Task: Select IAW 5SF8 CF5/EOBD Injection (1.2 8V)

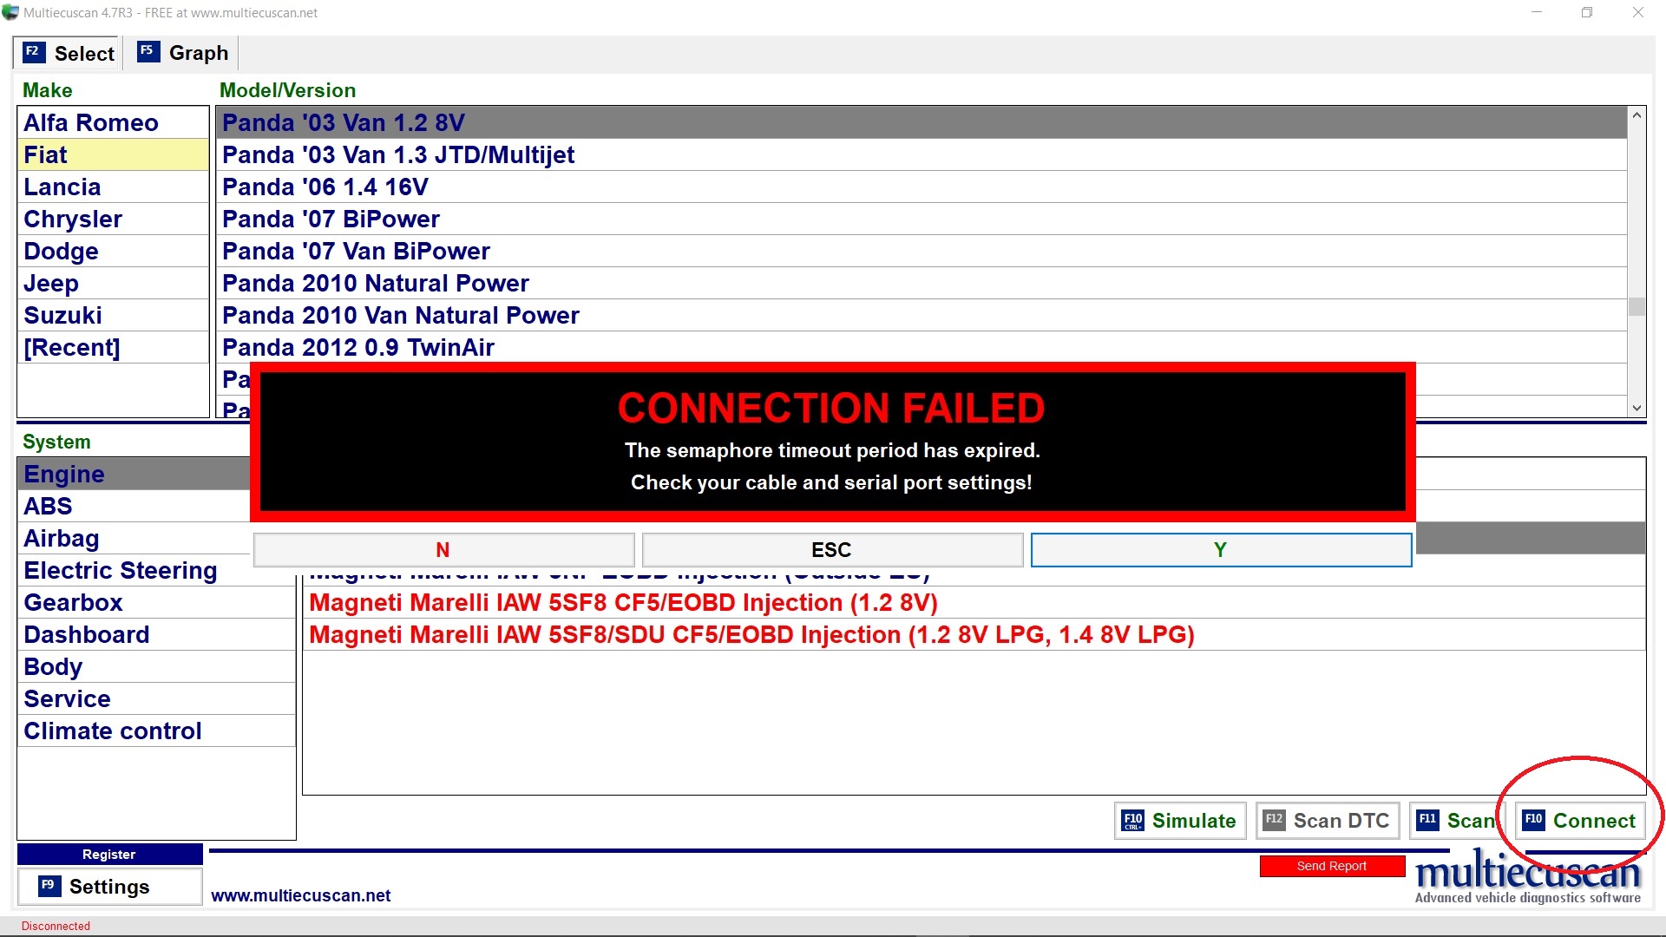Action: 974,602
